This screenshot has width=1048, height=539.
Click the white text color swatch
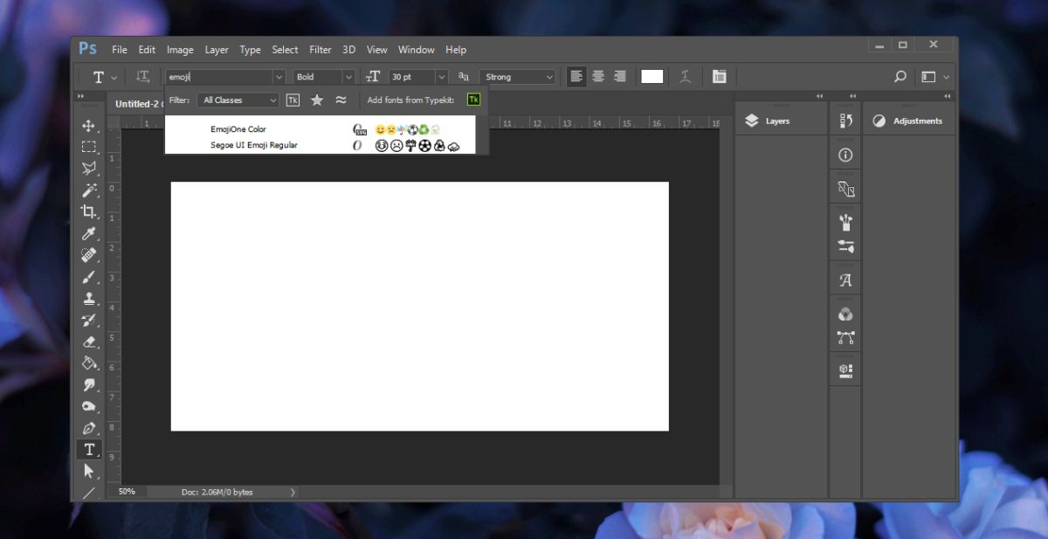tap(652, 77)
